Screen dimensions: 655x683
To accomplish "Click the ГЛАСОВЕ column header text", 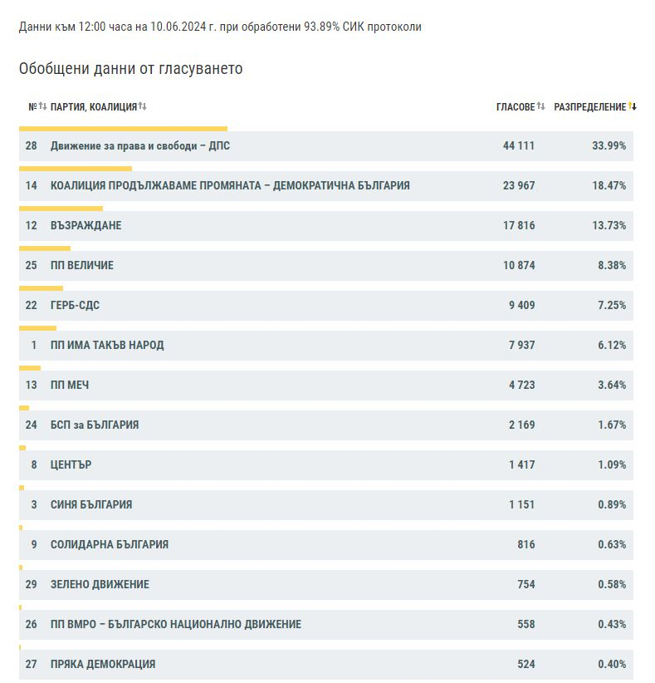I will point(516,106).
